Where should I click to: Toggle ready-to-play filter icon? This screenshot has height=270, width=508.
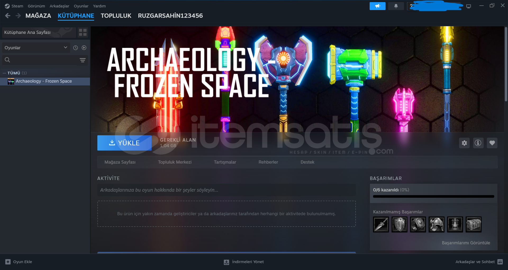click(84, 48)
